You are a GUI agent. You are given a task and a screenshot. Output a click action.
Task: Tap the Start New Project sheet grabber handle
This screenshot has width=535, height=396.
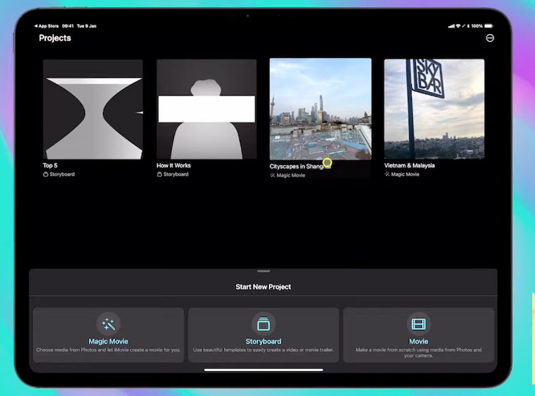pos(263,271)
